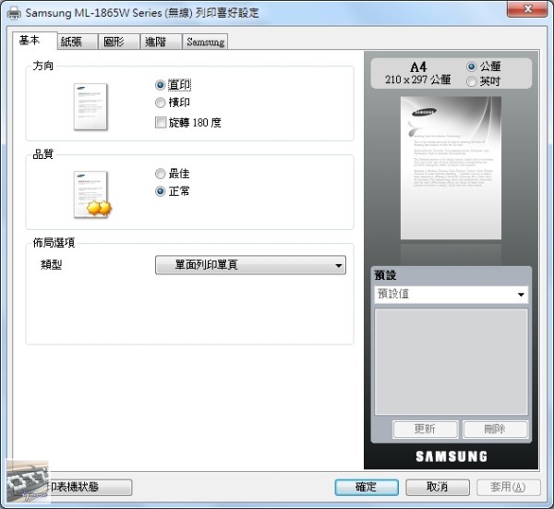Click the SAMSUNG logo at panel bottom
The height and width of the screenshot is (509, 554).
(452, 456)
